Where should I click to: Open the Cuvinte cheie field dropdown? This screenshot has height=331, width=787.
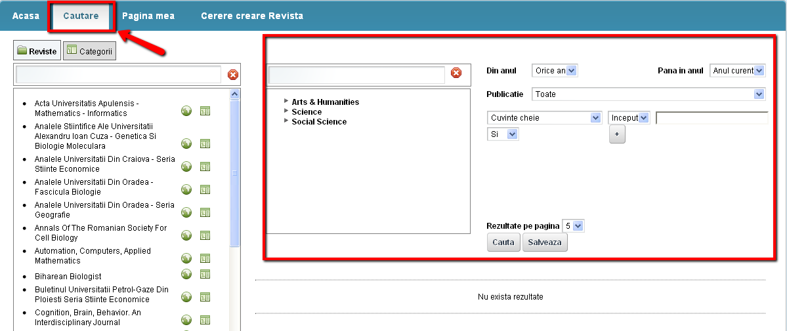[545, 118]
